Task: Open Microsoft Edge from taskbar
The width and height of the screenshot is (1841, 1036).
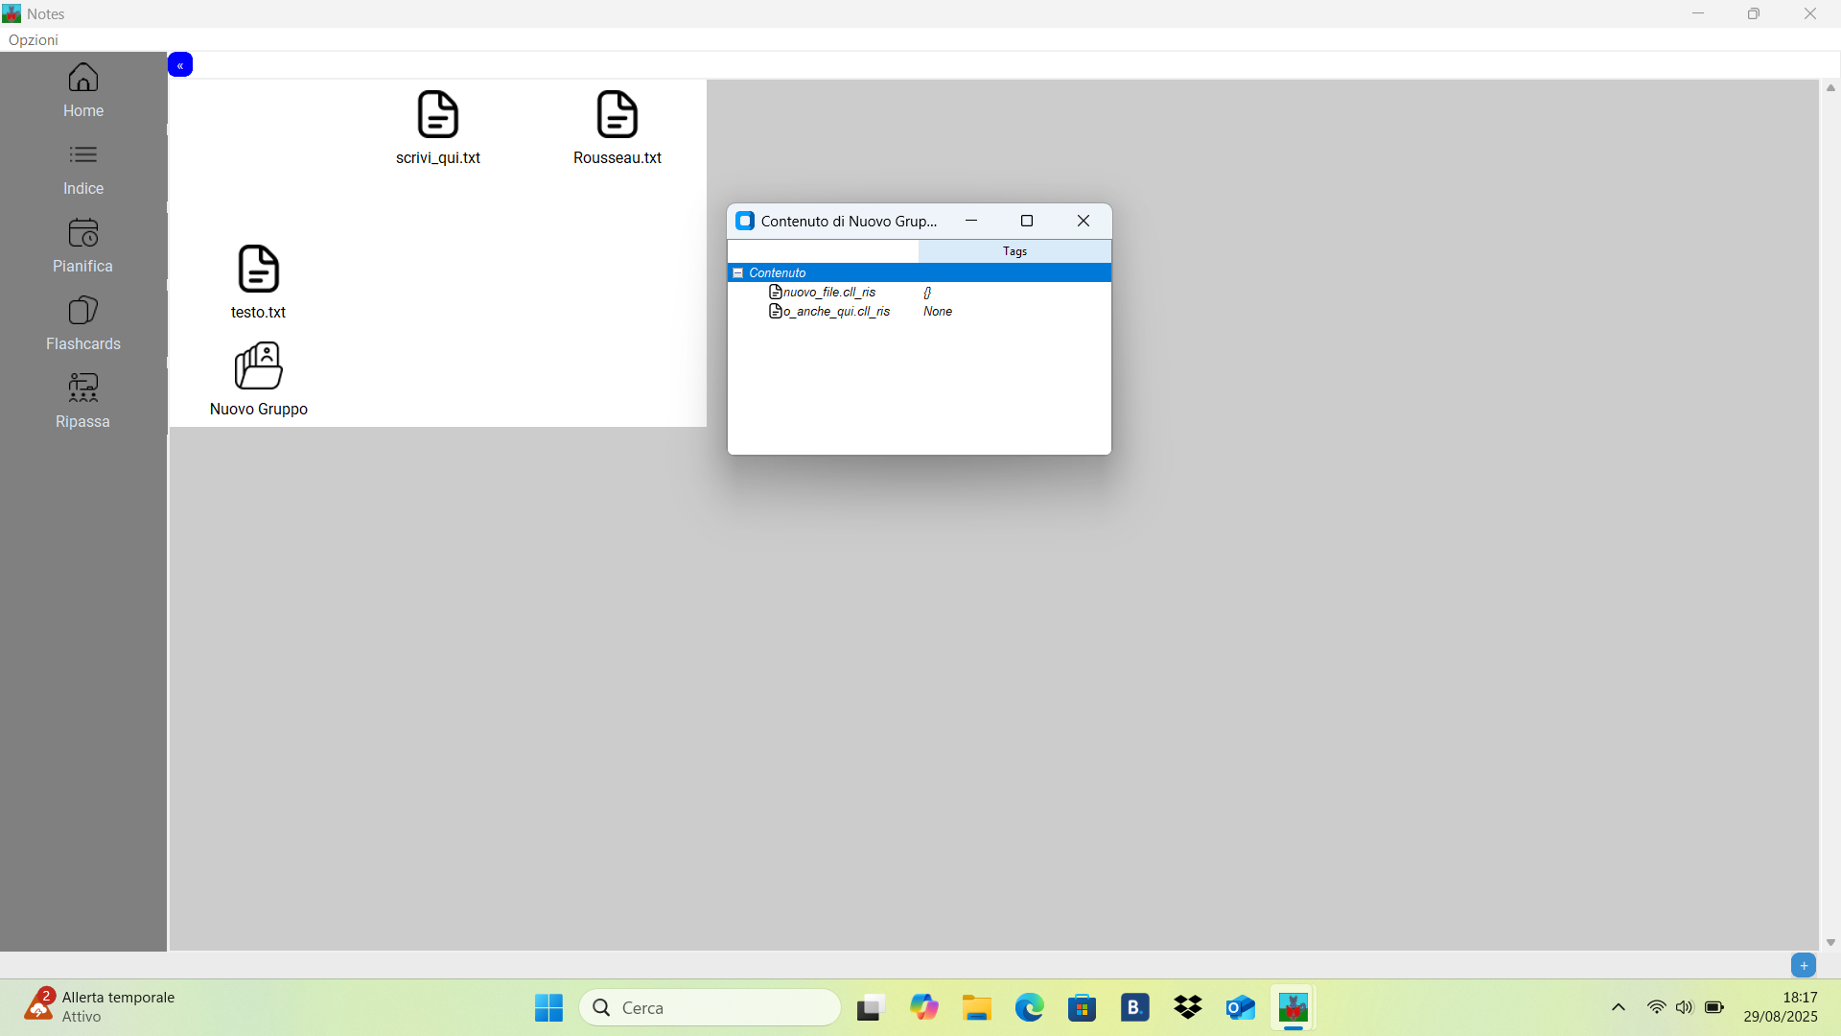Action: (1030, 1007)
